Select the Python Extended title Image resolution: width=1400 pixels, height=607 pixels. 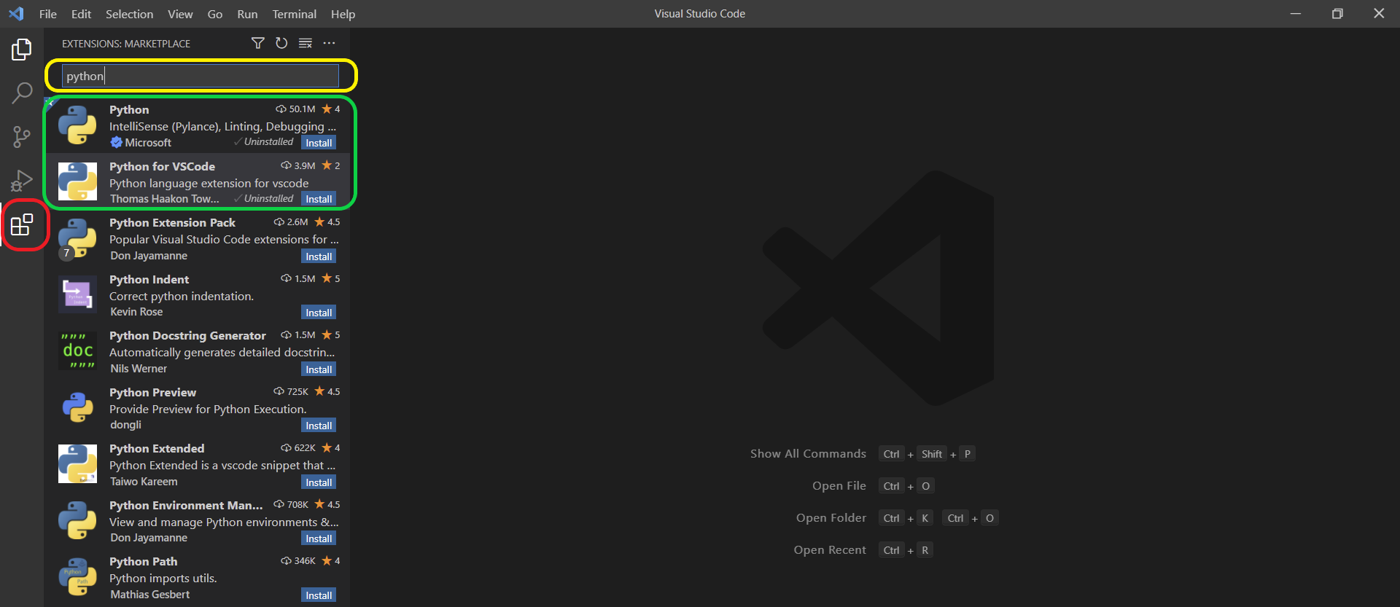pyautogui.click(x=157, y=449)
